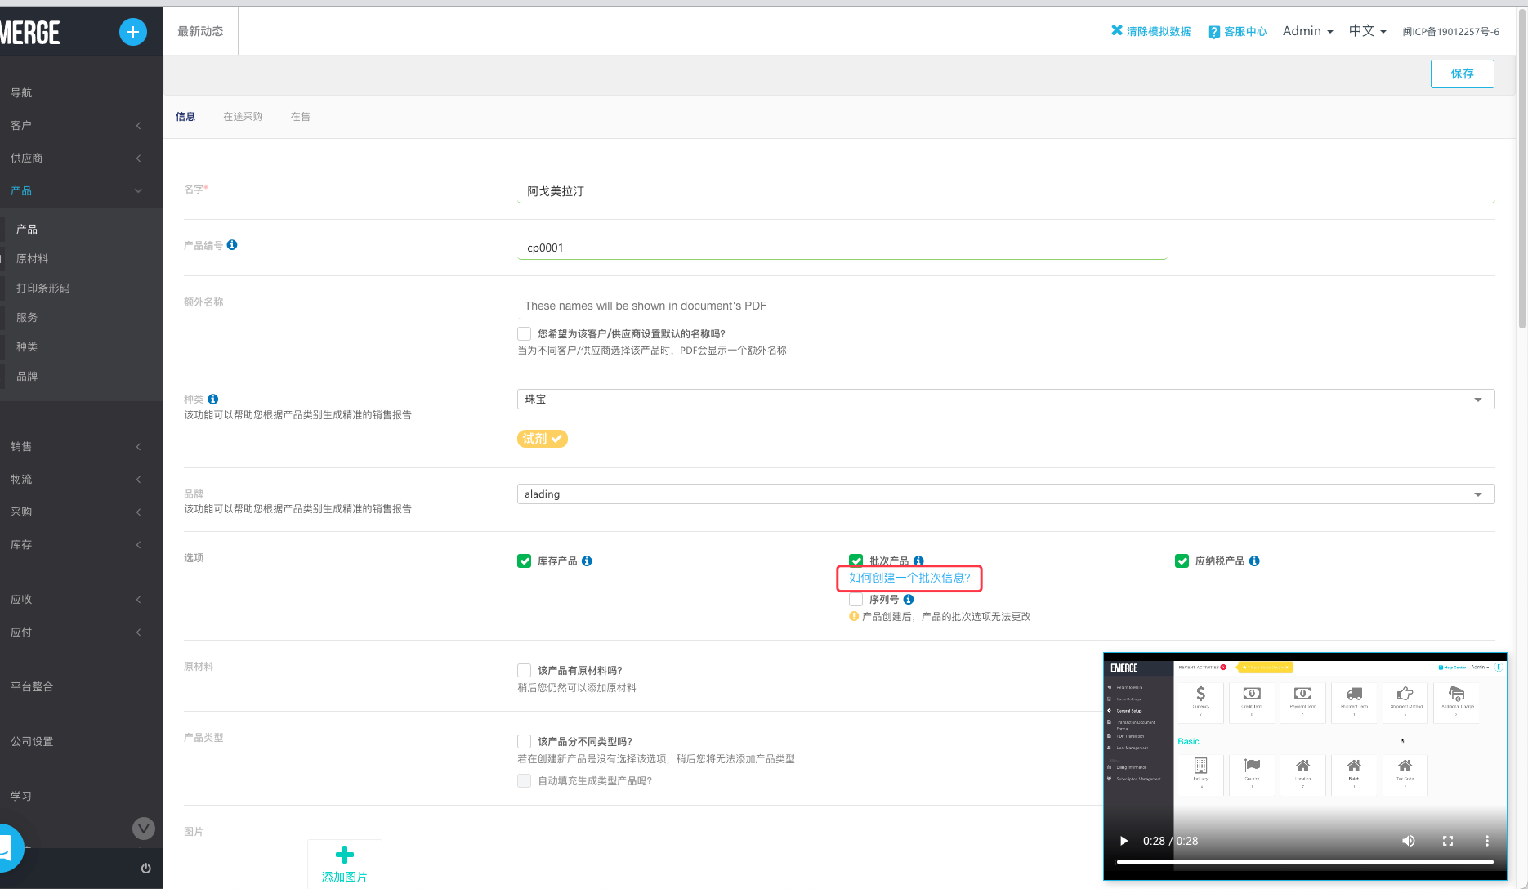Expand 供应商 sidebar menu

pyautogui.click(x=82, y=158)
